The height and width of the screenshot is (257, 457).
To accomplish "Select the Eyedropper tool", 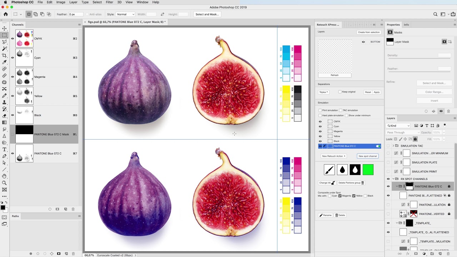I will tap(4, 62).
